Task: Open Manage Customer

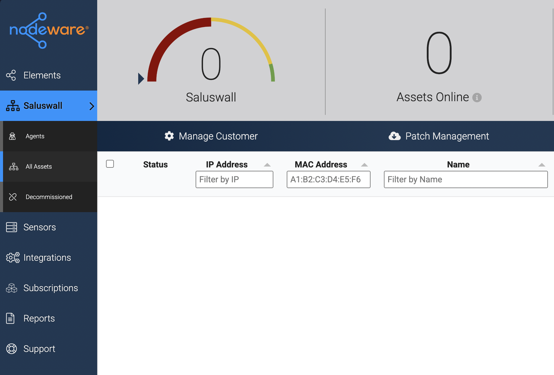Action: coord(211,136)
